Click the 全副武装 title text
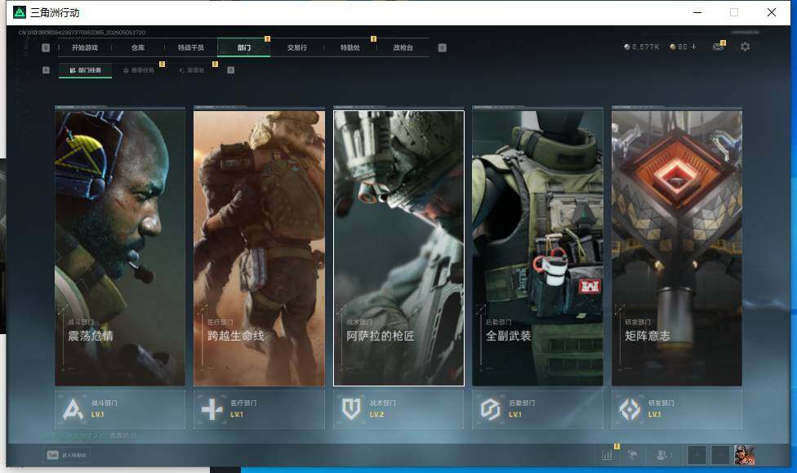 pyautogui.click(x=508, y=336)
